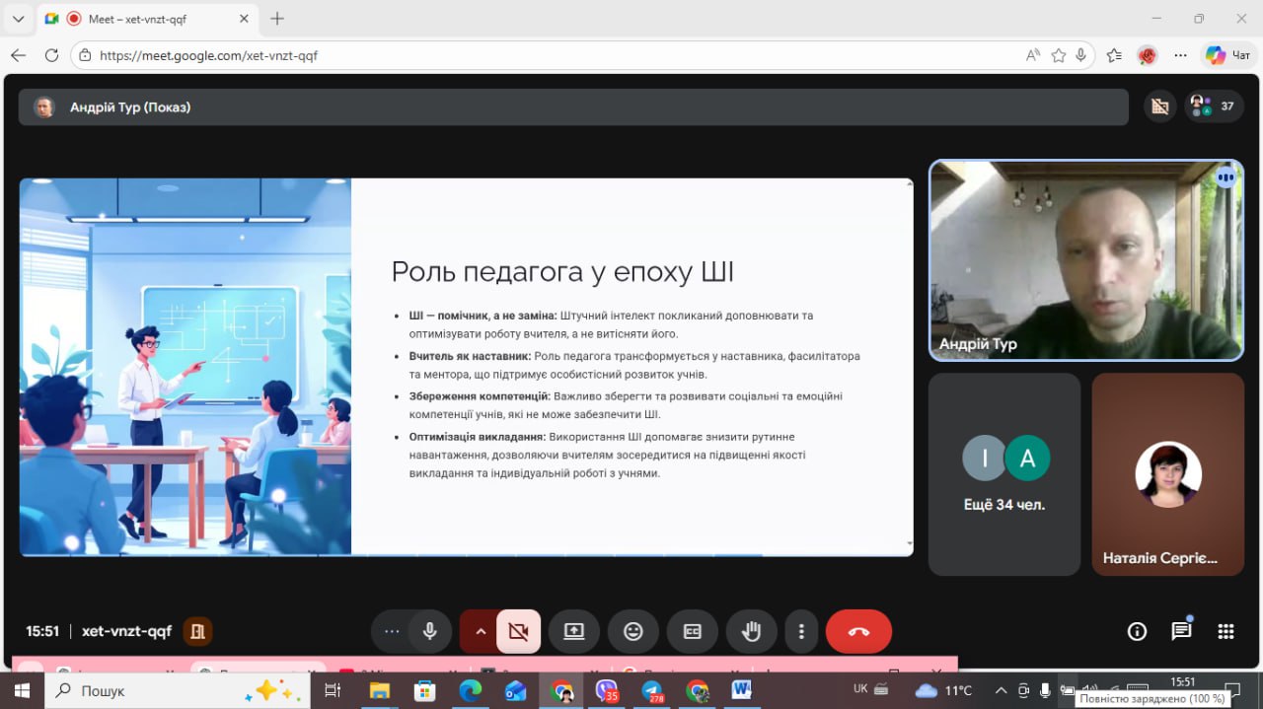This screenshot has width=1263, height=709.
Task: Expand video settings with the up chevron
Action: tap(481, 632)
